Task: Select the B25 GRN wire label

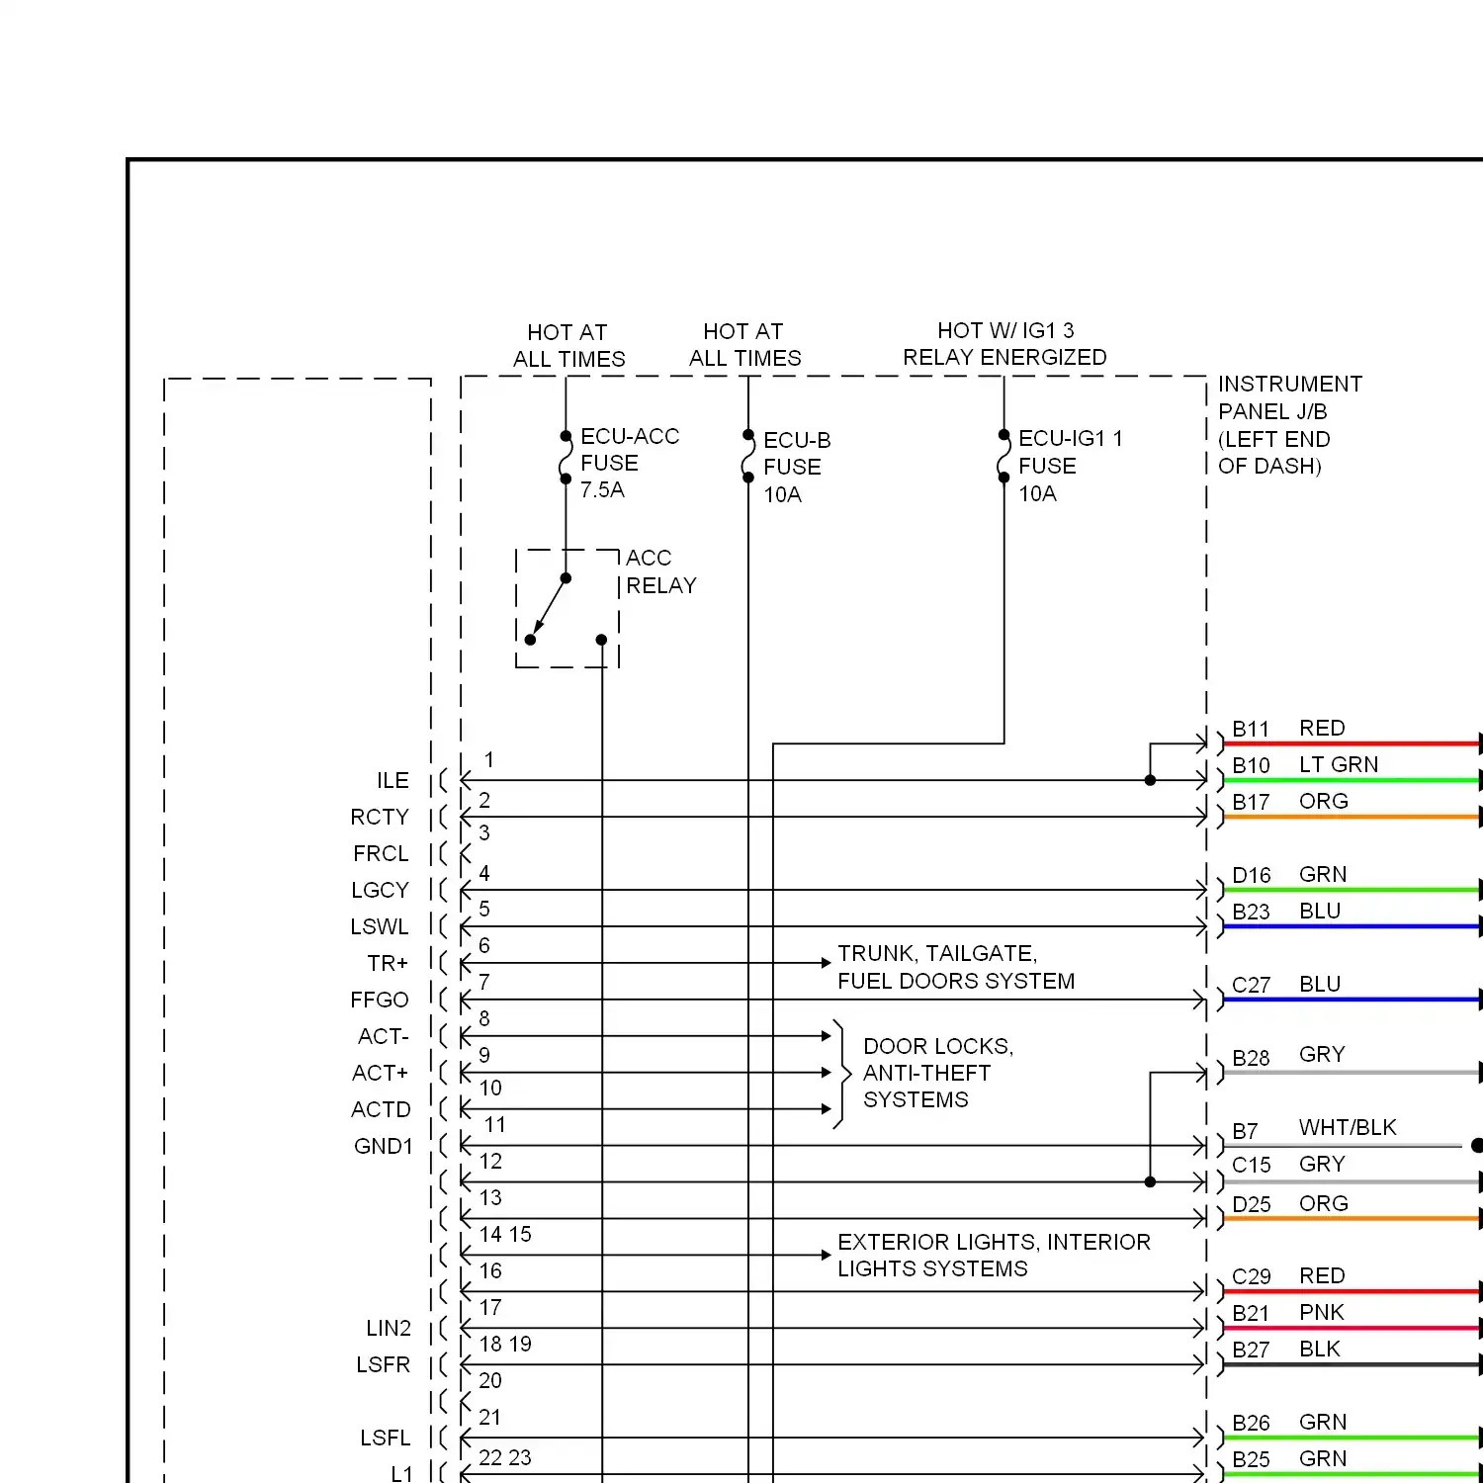Action: 1289,1459
